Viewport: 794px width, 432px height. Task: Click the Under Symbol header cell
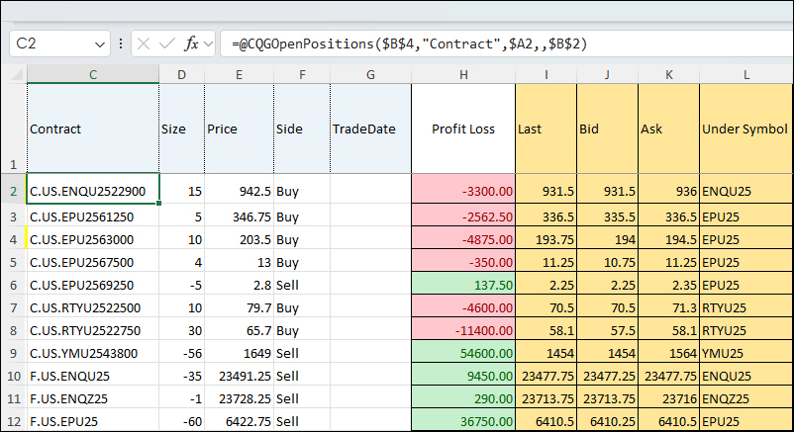point(745,130)
